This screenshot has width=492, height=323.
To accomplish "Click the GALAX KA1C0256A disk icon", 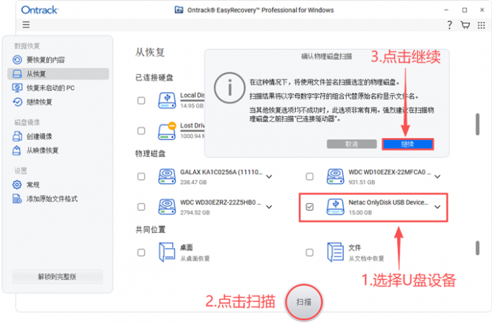I will [x=167, y=176].
